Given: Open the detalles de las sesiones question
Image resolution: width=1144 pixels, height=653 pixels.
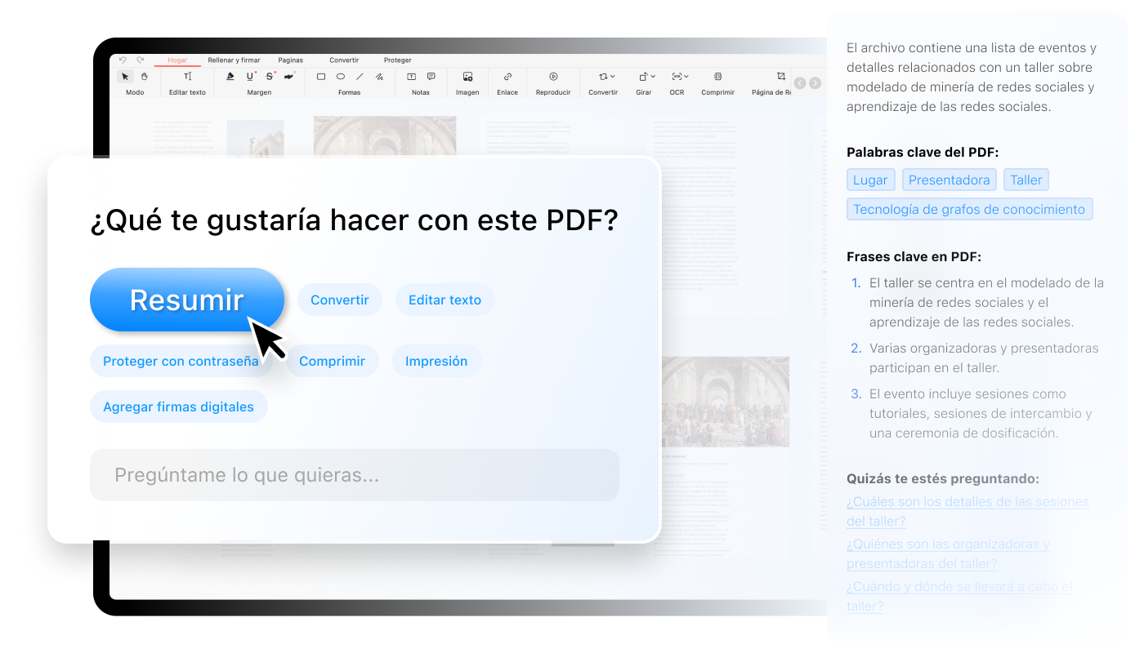Looking at the screenshot, I should (967, 512).
